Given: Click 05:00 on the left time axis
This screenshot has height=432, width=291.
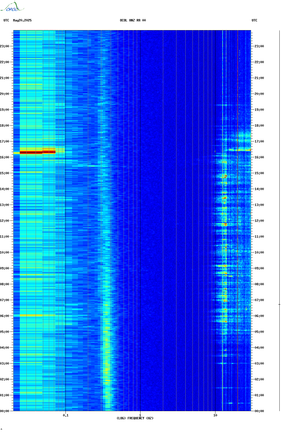Looking at the screenshot, I should point(4,332).
